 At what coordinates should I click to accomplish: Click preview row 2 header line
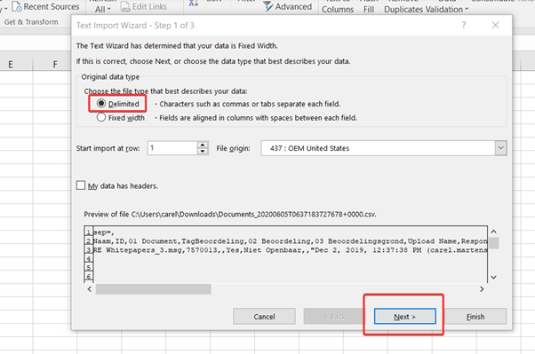point(290,241)
